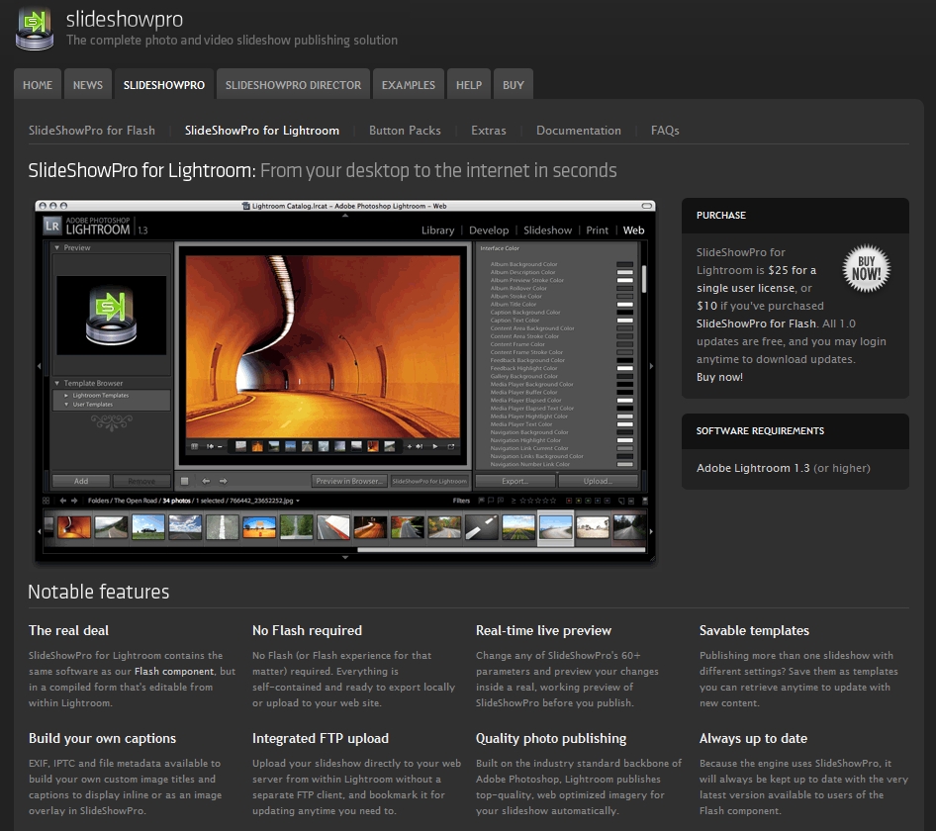Open the Button Packs sub-navigation link
Viewport: 936px width, 831px height.
(405, 131)
